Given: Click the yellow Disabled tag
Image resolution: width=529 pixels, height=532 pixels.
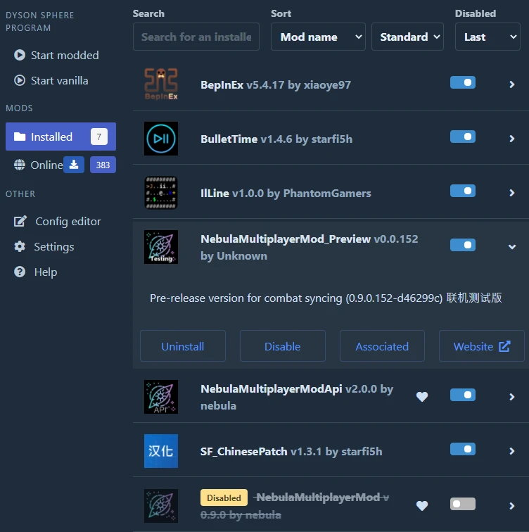Looking at the screenshot, I should tap(224, 498).
